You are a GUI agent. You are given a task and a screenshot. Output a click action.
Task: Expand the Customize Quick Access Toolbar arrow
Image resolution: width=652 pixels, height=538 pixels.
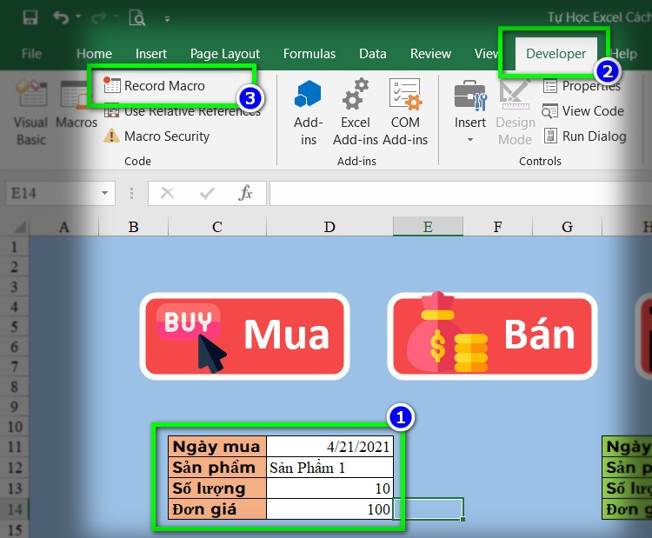pos(167,19)
